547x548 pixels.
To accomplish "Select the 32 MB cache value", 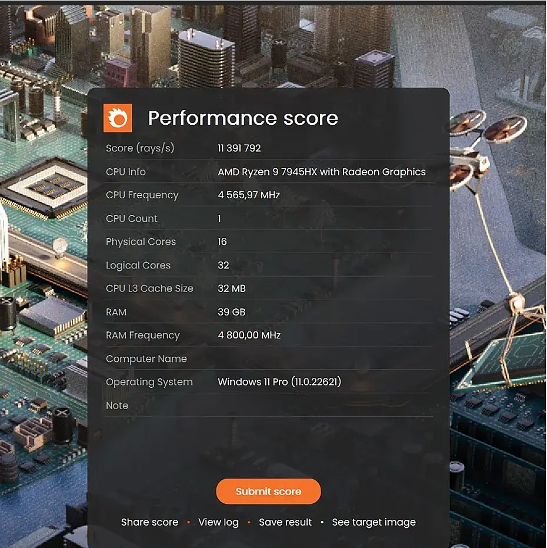I will (x=232, y=288).
